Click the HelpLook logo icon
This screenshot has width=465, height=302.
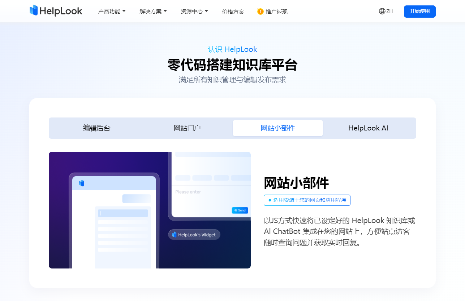pos(34,10)
